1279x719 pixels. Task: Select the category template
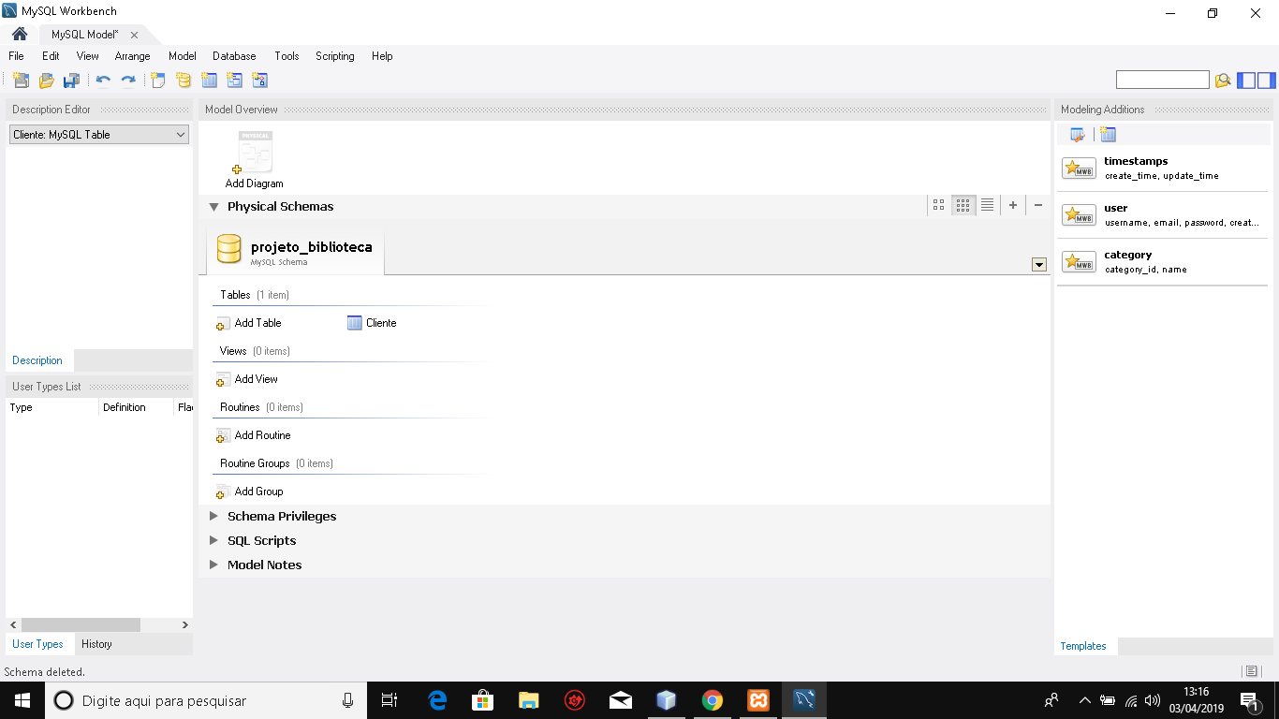coord(1162,262)
